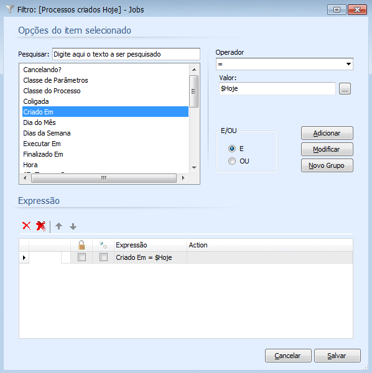Delete selected expression with red X icon
The width and height of the screenshot is (372, 373).
click(26, 226)
